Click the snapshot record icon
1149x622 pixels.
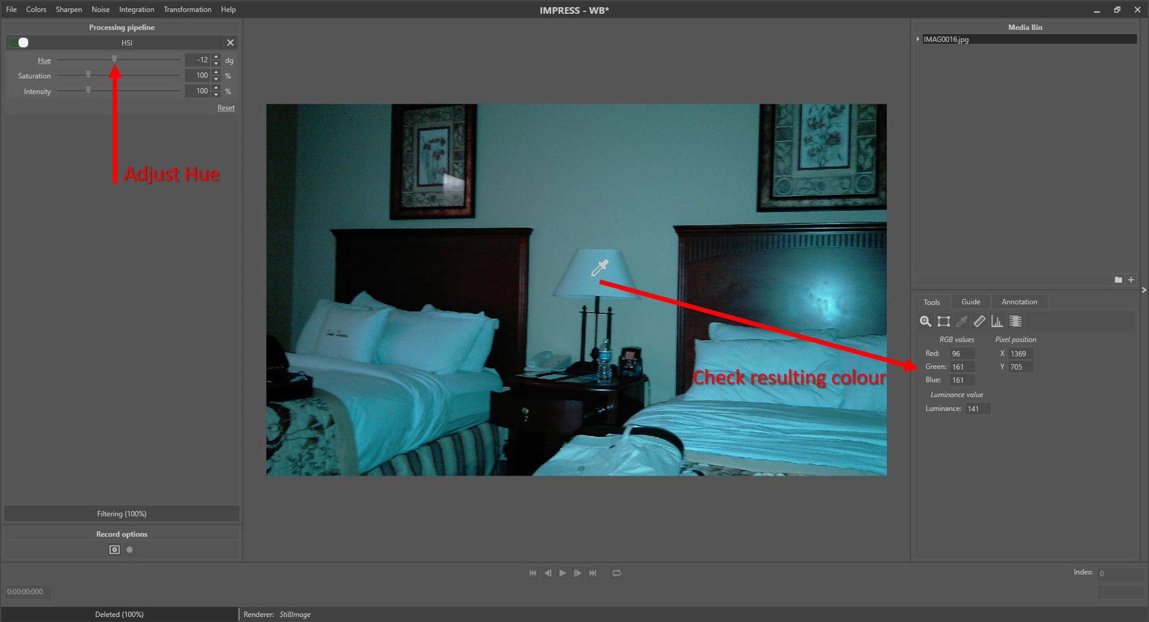point(114,550)
